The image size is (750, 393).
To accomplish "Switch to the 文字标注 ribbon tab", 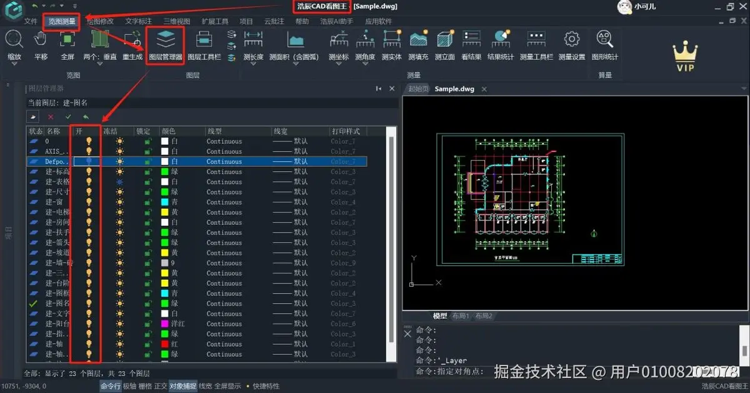I will (138, 21).
